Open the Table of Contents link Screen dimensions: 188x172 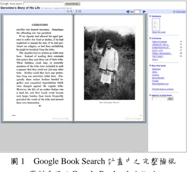coord(159,42)
